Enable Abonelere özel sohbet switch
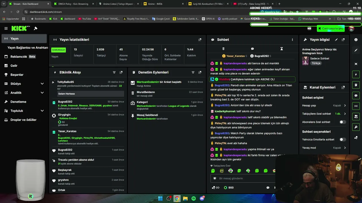The width and height of the screenshot is (362, 203). point(342,122)
